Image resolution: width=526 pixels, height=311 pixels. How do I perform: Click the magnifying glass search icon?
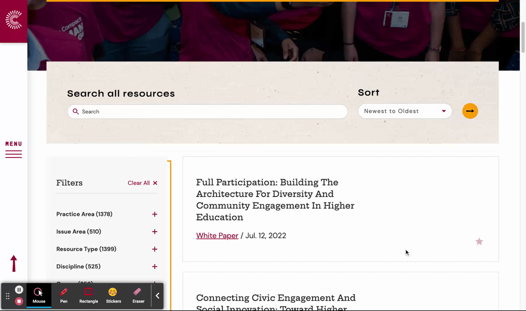[x=76, y=112]
